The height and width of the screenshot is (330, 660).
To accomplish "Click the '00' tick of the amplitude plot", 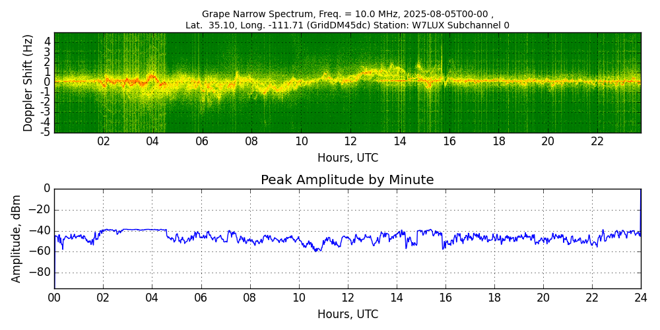I will click(55, 297).
